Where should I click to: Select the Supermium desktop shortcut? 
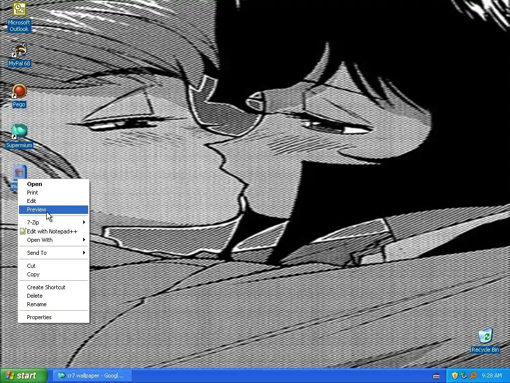[x=19, y=137]
